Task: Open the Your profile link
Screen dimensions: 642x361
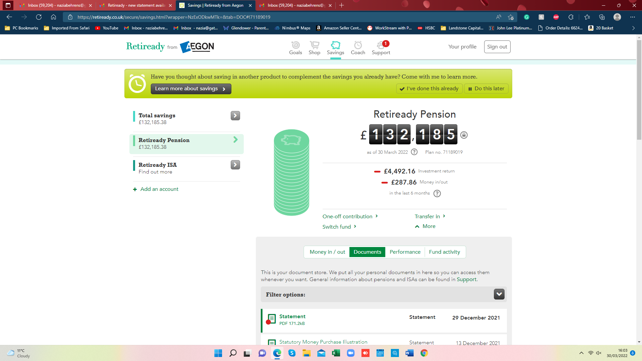Action: [462, 47]
